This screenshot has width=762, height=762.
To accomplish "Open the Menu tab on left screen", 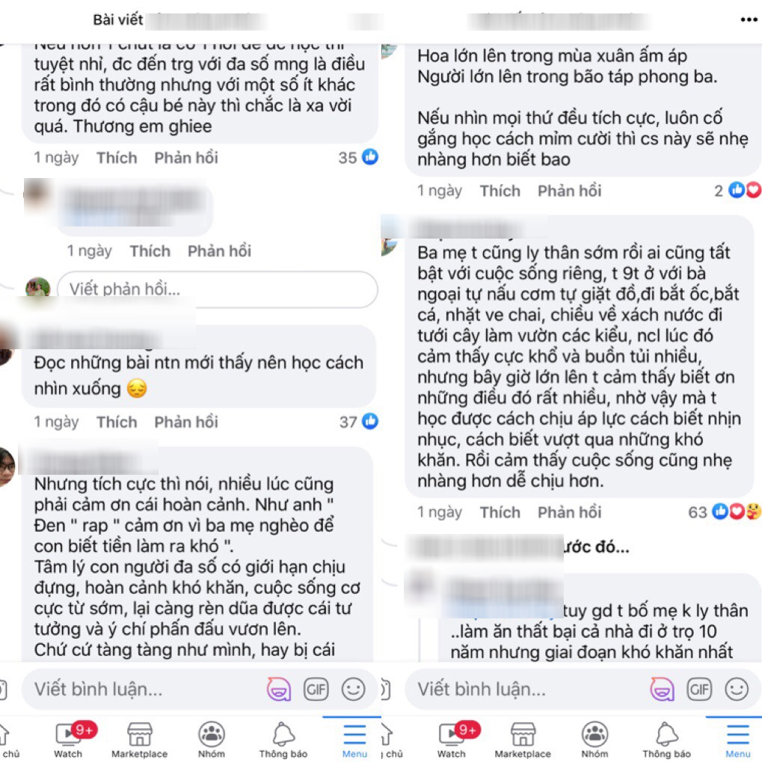I will [x=354, y=740].
